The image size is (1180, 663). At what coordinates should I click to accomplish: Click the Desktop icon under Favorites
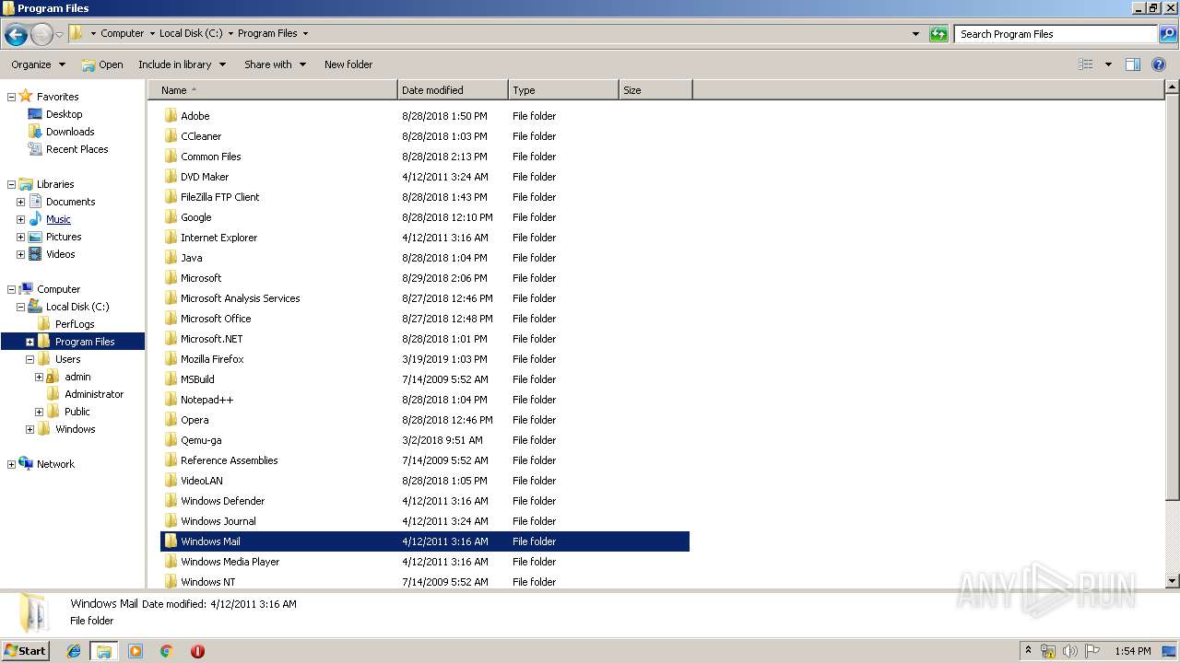point(35,114)
